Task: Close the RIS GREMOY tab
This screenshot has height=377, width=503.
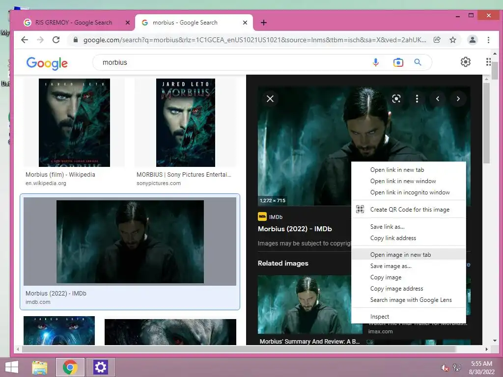Action: tap(128, 23)
